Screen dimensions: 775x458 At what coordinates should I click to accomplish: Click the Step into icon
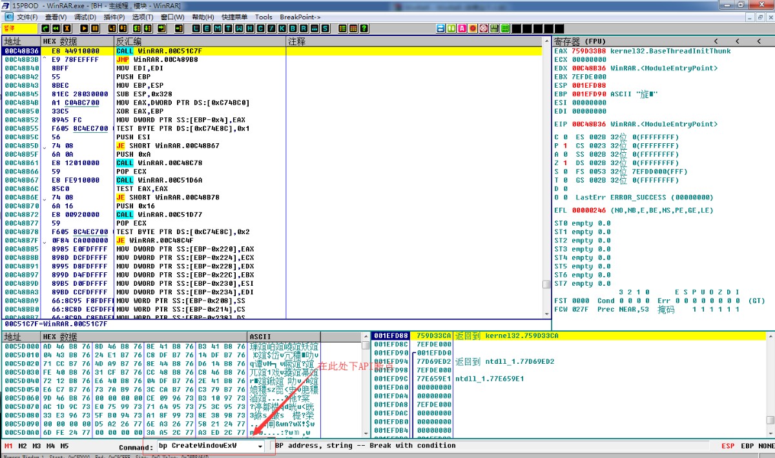point(112,28)
